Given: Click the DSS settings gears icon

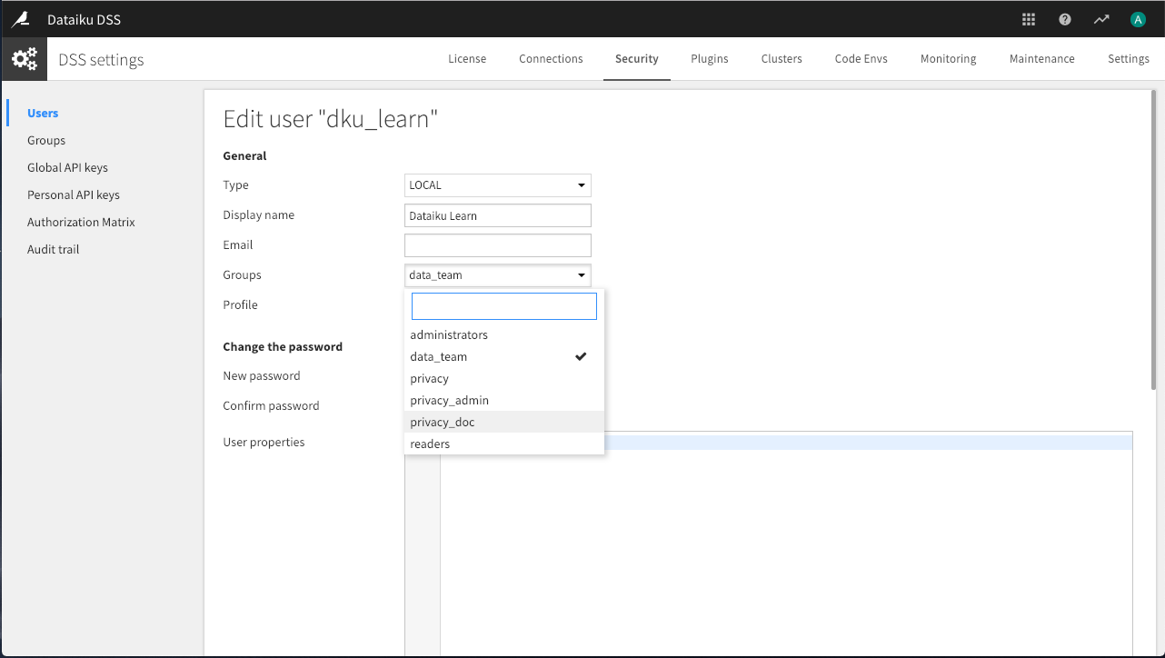Looking at the screenshot, I should click(x=24, y=59).
